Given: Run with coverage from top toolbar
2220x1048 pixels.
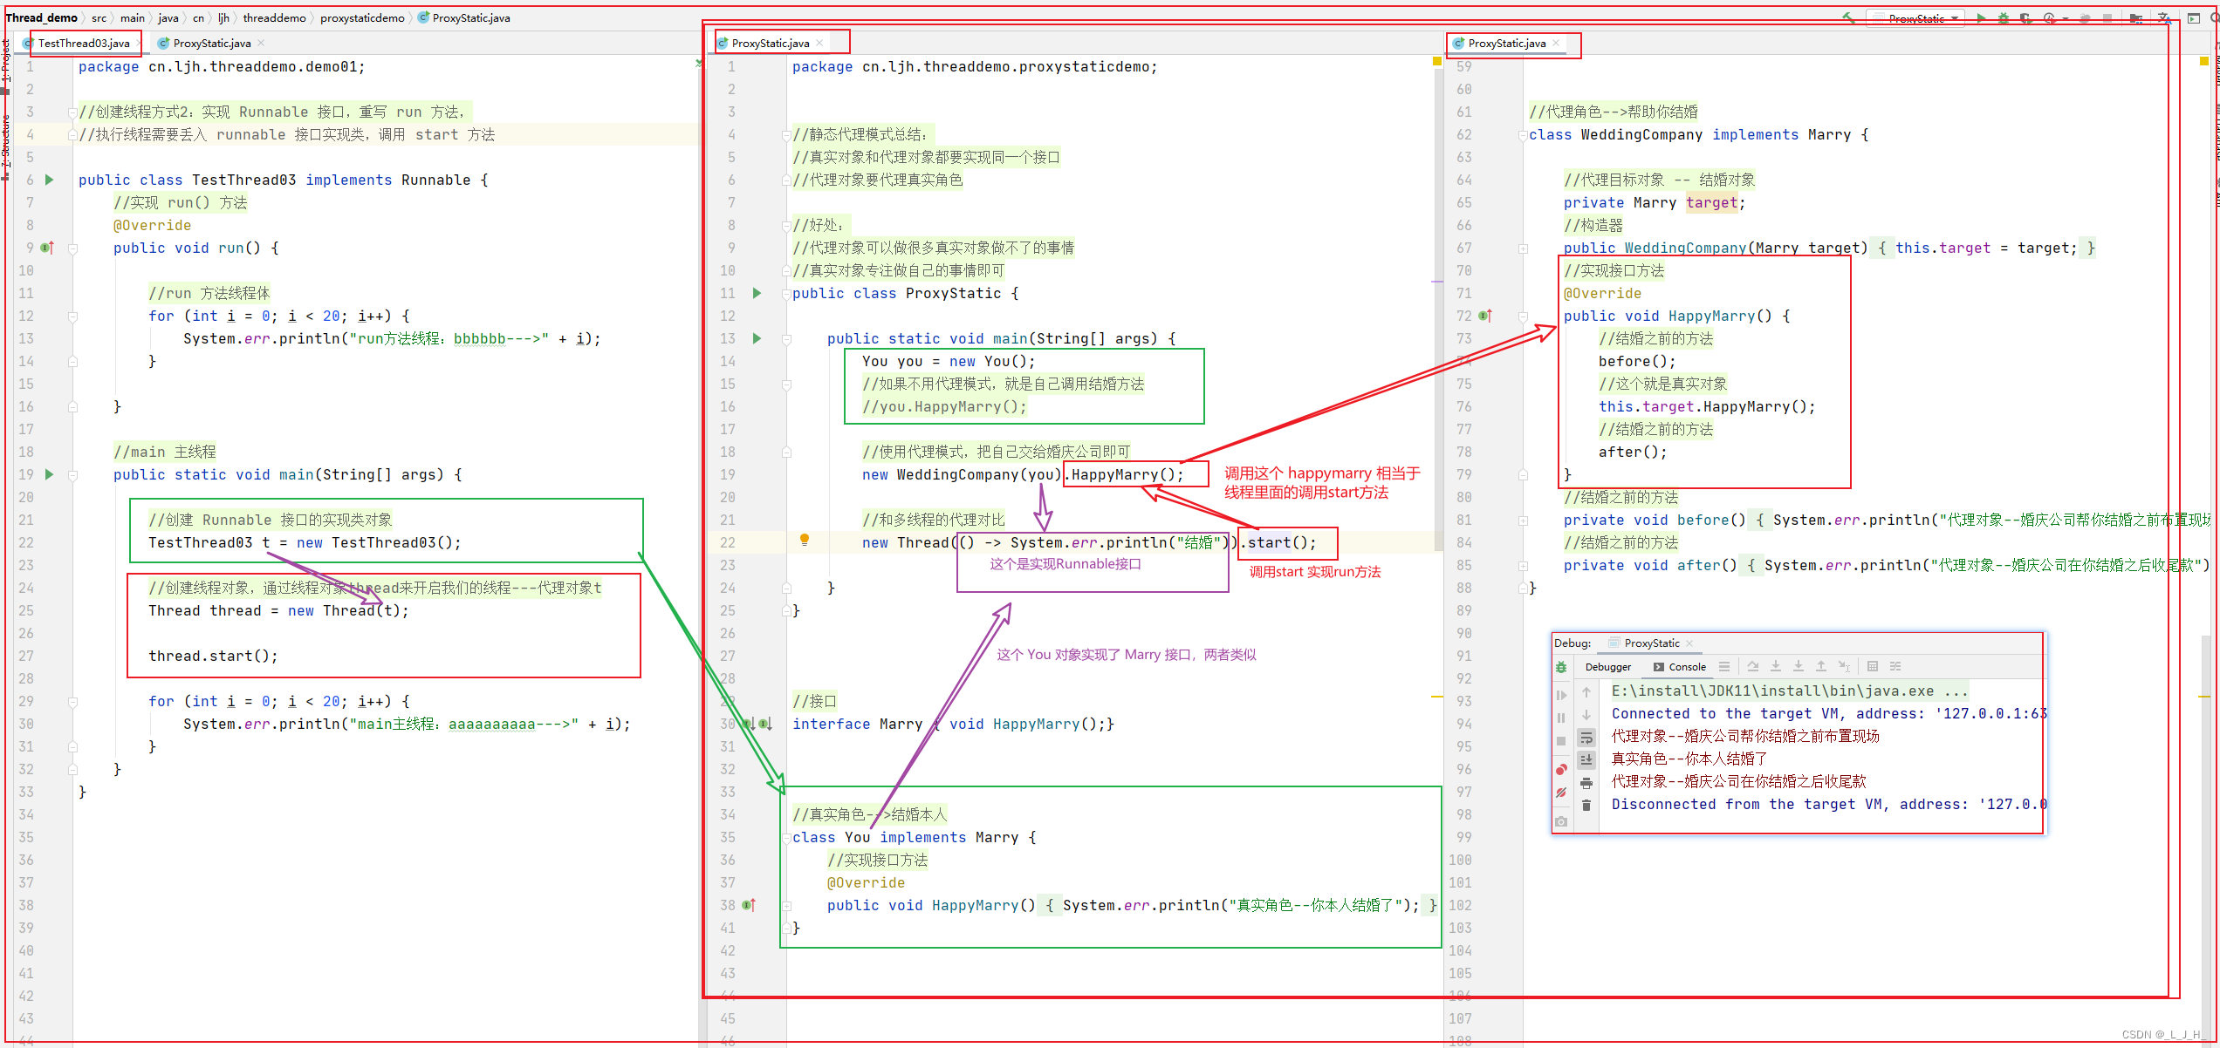Looking at the screenshot, I should click(x=2025, y=17).
